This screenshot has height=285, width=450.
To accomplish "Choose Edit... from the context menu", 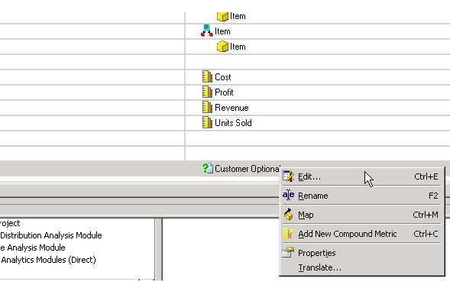I will click(361, 177).
